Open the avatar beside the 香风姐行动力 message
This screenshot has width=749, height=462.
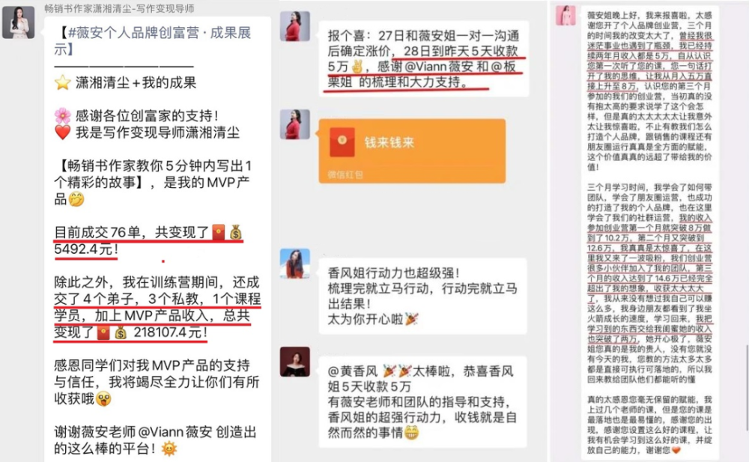coord(294,264)
